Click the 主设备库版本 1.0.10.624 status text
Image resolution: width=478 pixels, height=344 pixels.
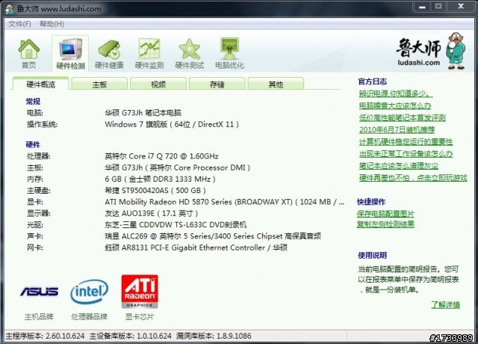pos(131,336)
